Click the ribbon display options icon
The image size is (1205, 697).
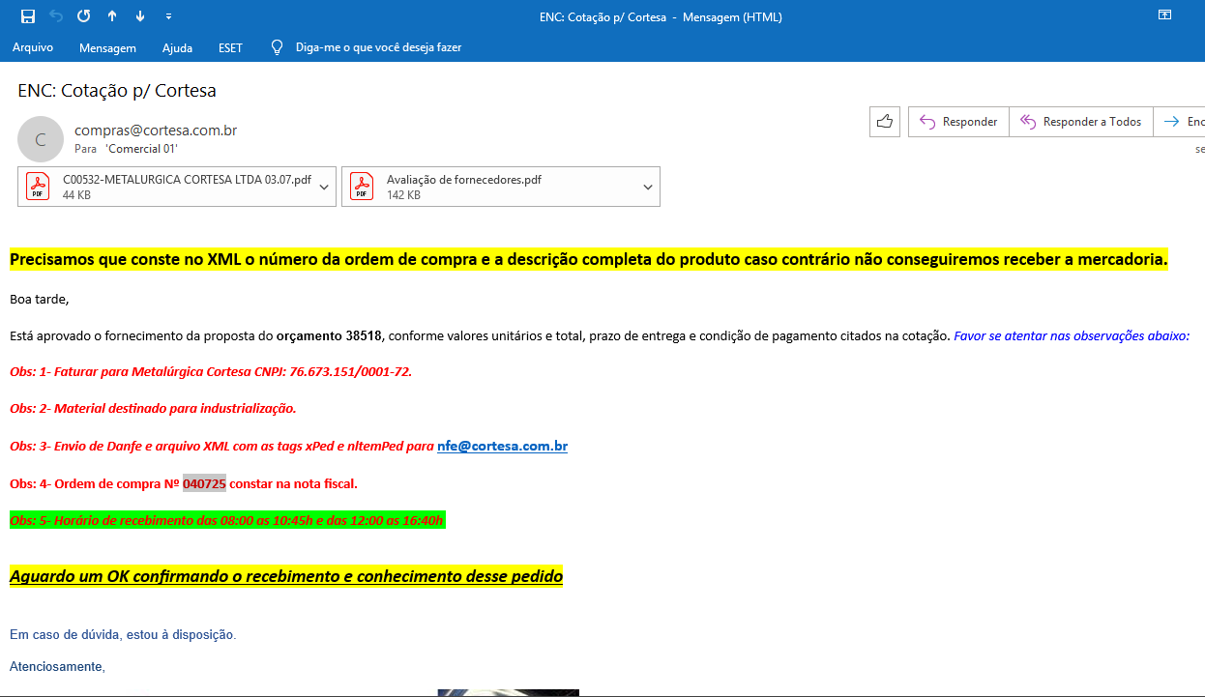1164,15
